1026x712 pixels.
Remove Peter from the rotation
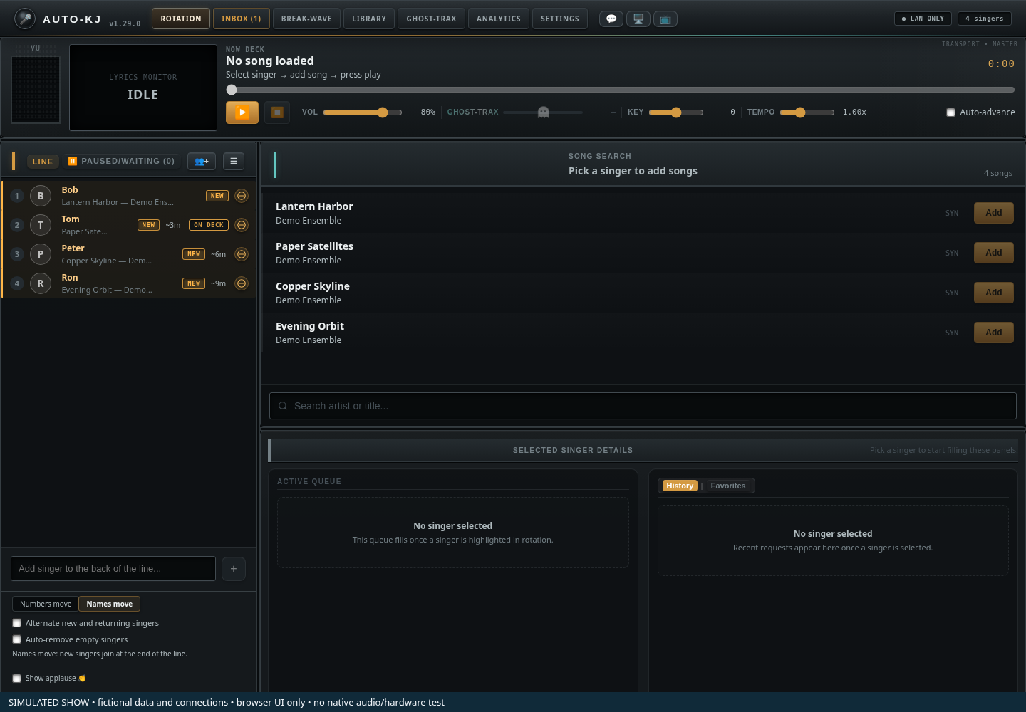point(242,254)
